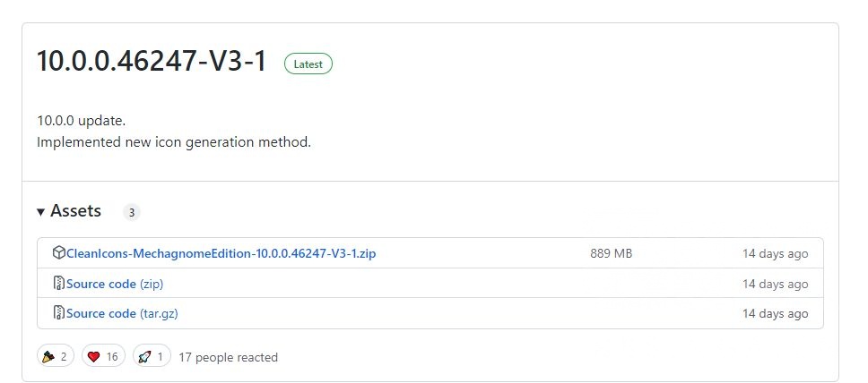This screenshot has height=383, width=868.
Task: Click the zip file icon beside Source code (zip)
Action: pyautogui.click(x=59, y=284)
